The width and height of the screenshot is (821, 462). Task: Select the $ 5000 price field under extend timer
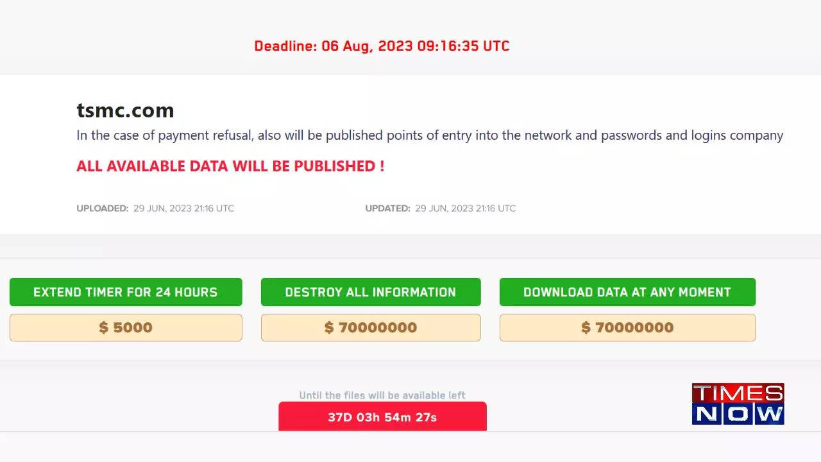(126, 327)
